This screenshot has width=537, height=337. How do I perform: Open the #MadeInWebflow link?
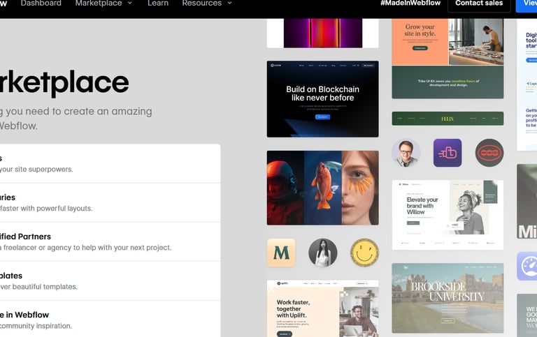(410, 3)
